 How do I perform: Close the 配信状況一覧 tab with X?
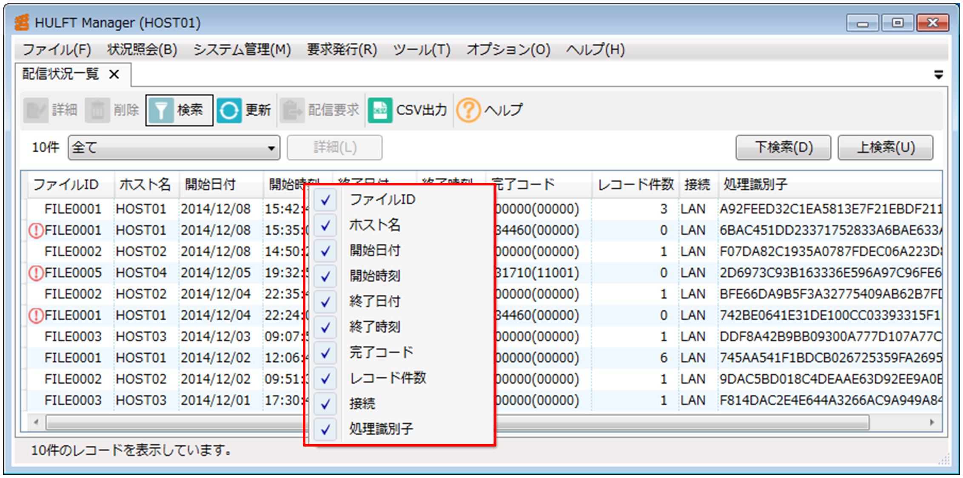tap(114, 74)
